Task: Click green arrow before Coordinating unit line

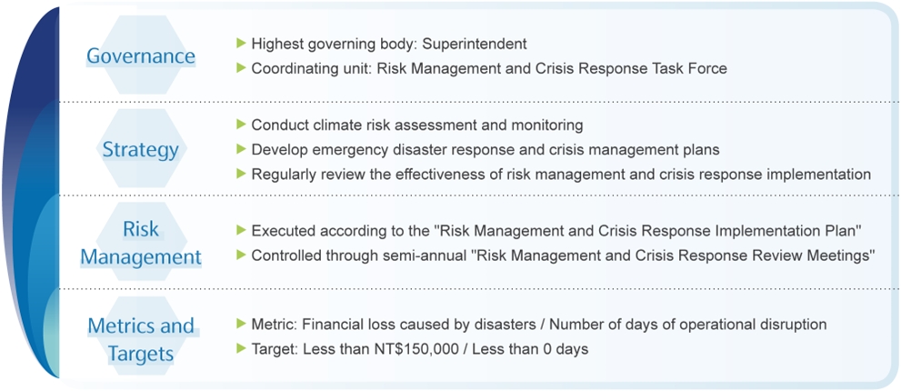Action: click(241, 67)
